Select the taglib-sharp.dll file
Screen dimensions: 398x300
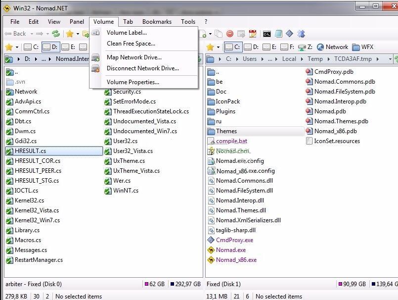click(236, 230)
